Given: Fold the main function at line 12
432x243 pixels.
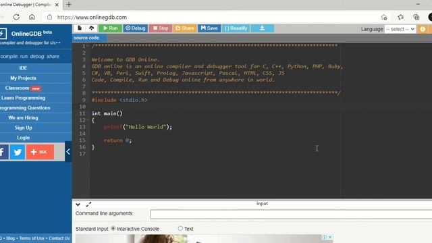Looking at the screenshot, I should [88, 120].
